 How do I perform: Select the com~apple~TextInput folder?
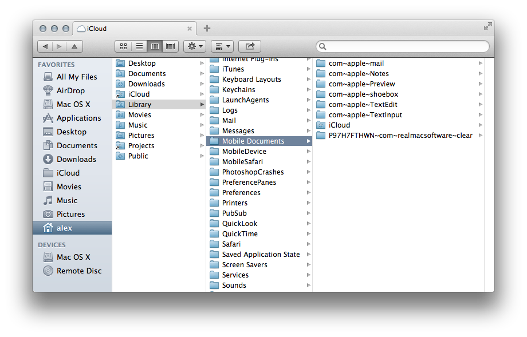(399, 115)
